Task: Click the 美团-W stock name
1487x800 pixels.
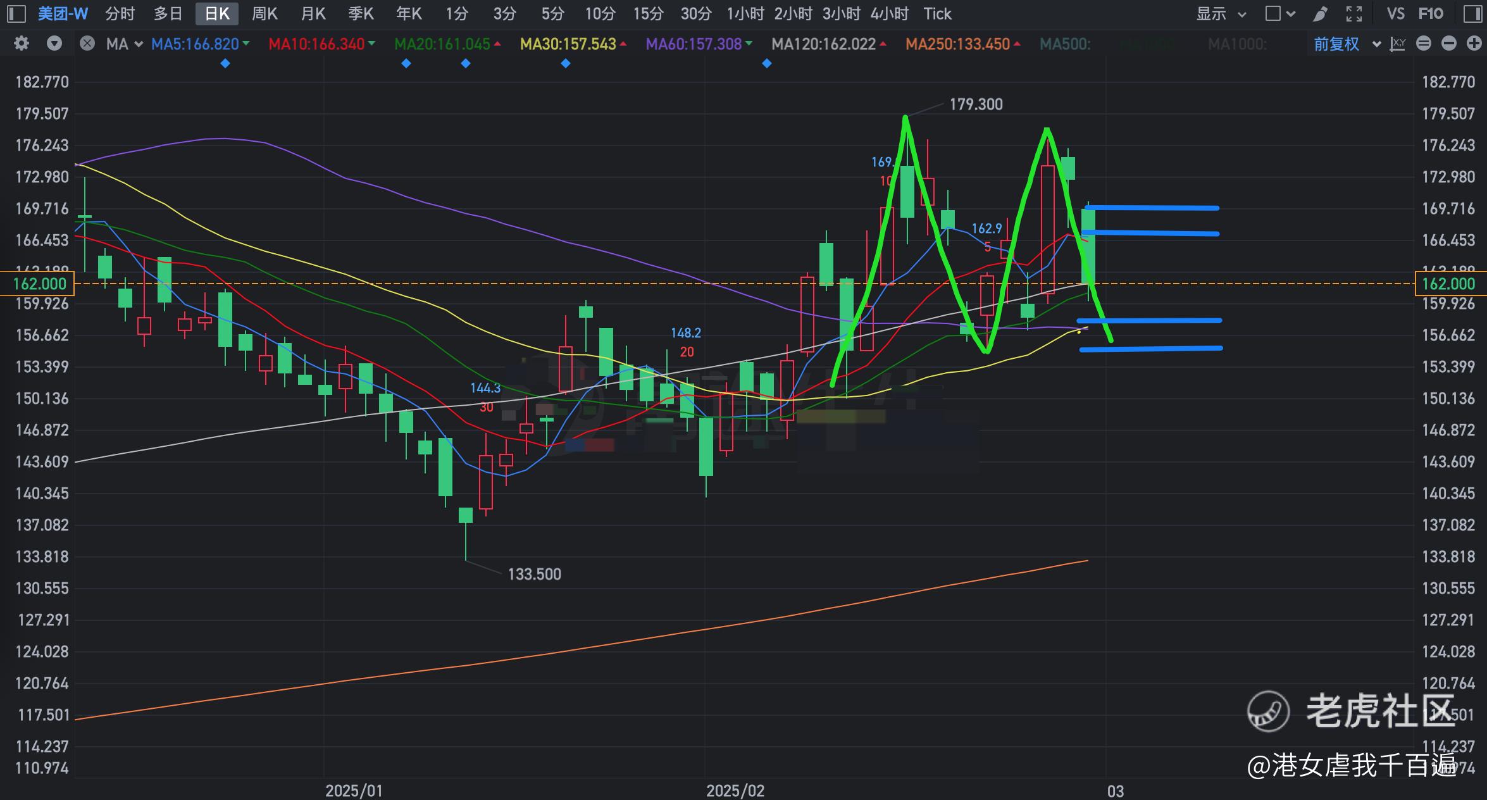Action: [63, 13]
